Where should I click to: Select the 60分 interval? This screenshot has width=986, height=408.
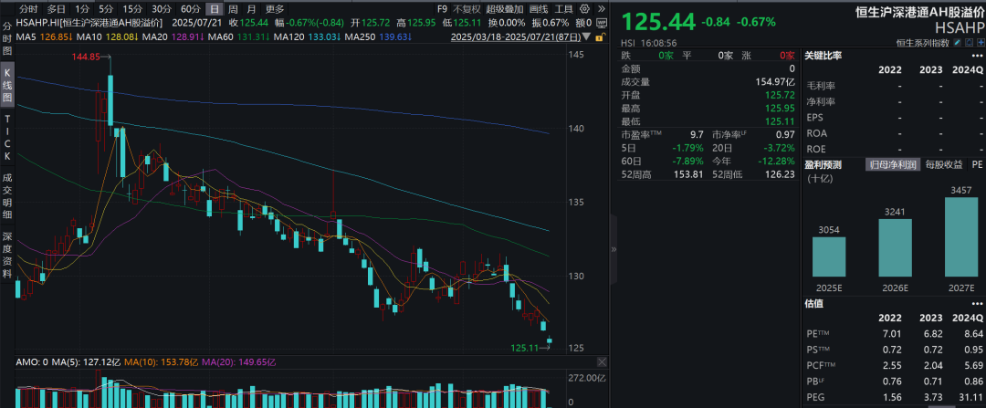click(x=191, y=9)
